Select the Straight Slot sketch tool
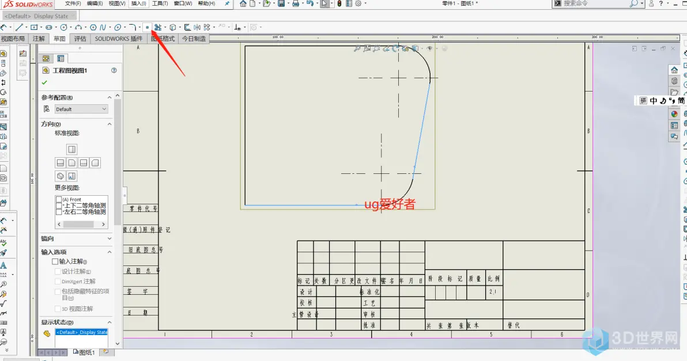Screen dimensions: 687x361 [48, 27]
